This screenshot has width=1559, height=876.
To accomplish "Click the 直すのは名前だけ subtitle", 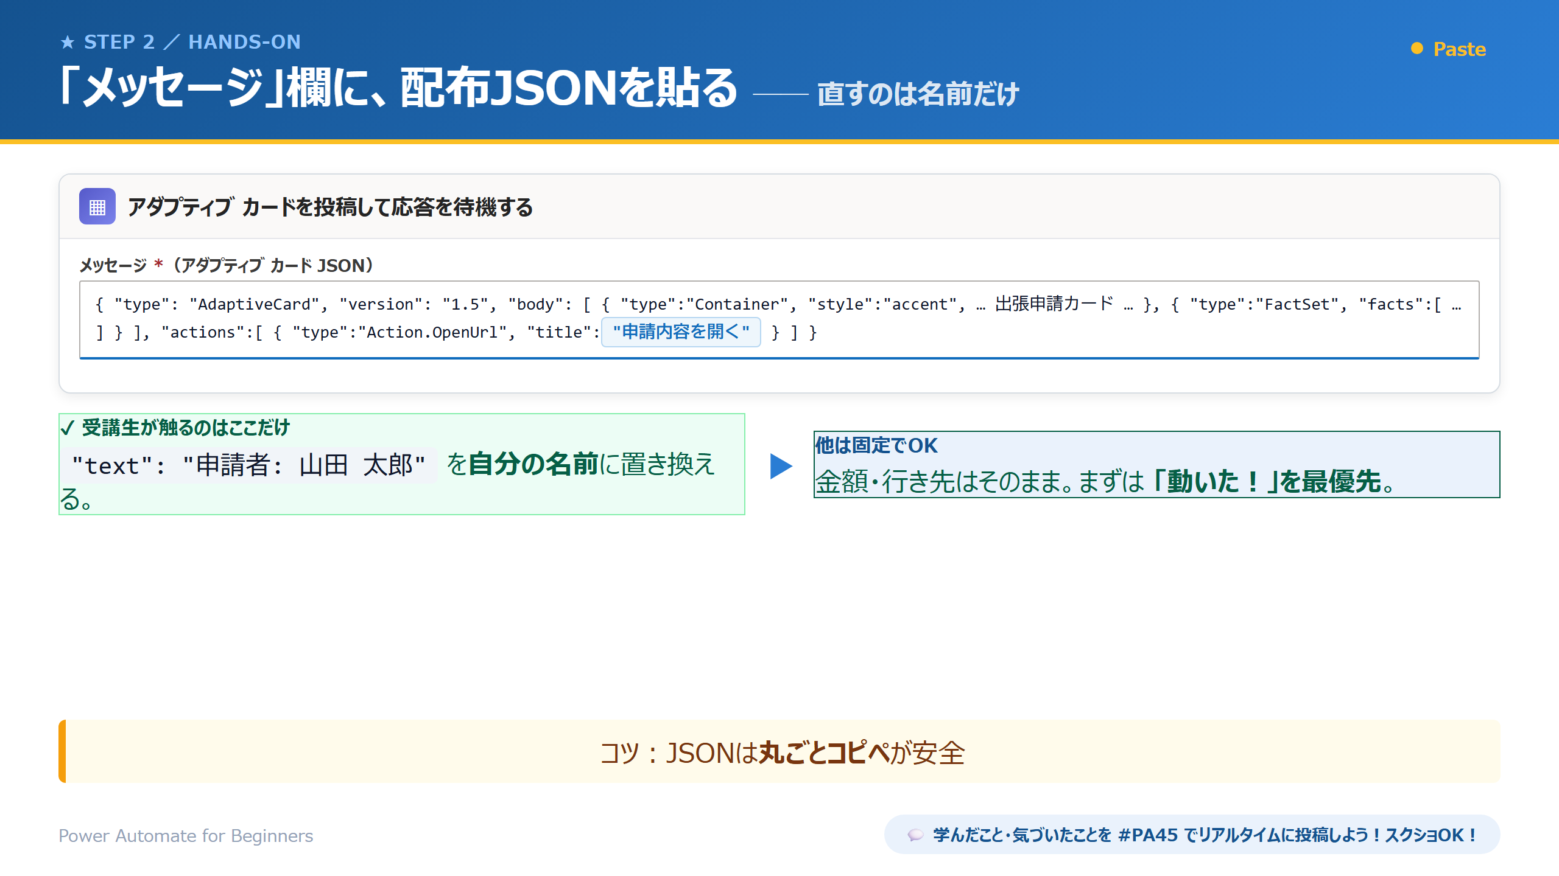I will coord(918,94).
